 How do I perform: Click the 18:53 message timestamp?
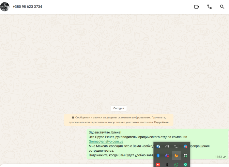pyautogui.click(x=218, y=157)
